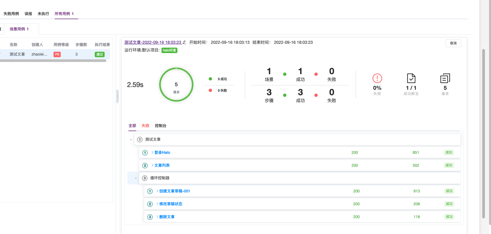
Task: Click the 通过 result badge
Action: click(x=100, y=54)
